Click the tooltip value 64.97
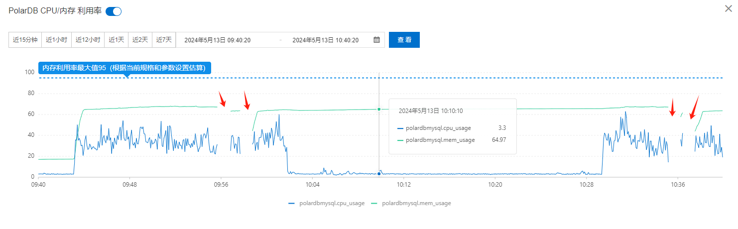The width and height of the screenshot is (738, 229). (498, 140)
